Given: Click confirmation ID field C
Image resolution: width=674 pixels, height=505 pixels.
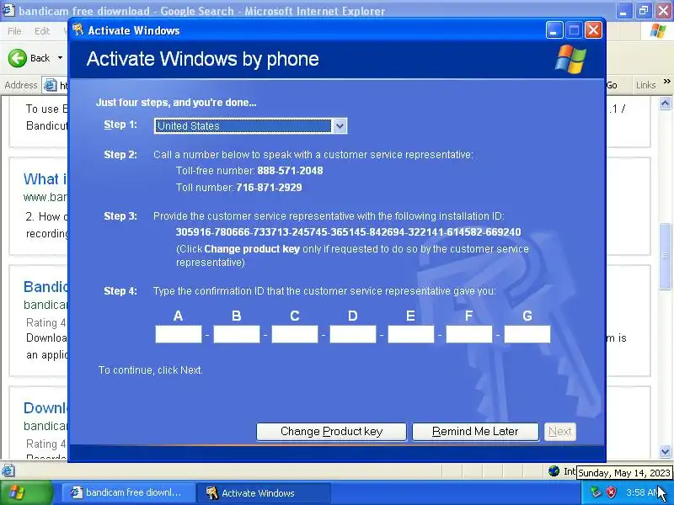Looking at the screenshot, I should coord(295,334).
